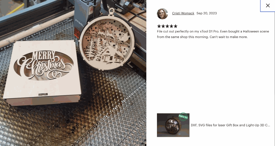Click the fifth star of the rating
This screenshot has height=146, width=275.
(176, 26)
